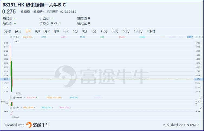The image size is (204, 131).
Task: Click the 盘前竞价 09/02 04:52 status
Action: [61, 12]
